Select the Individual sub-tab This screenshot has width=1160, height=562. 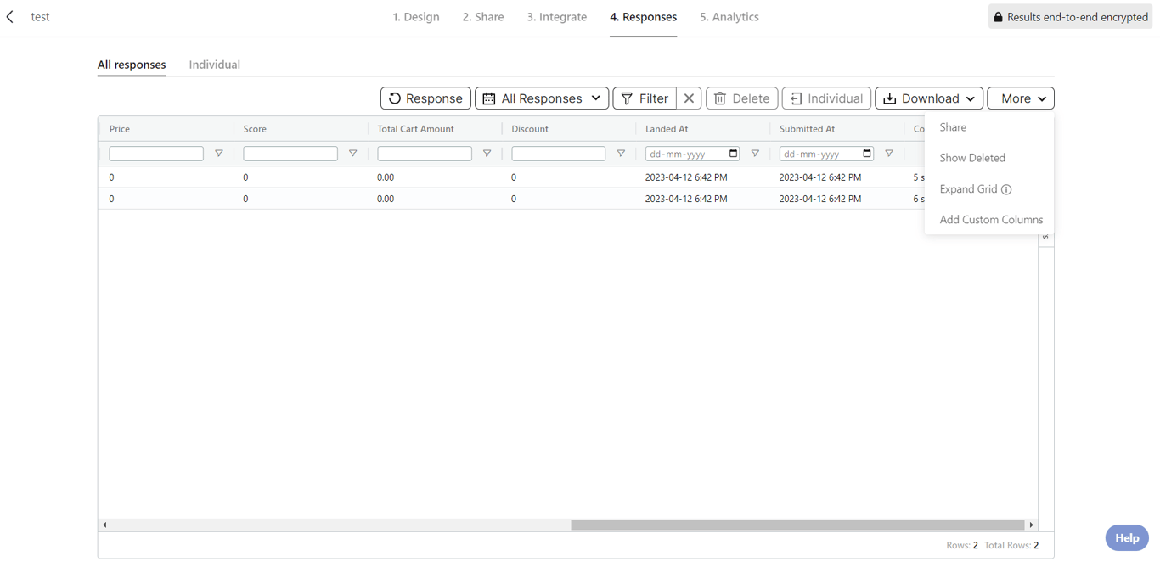coord(215,65)
